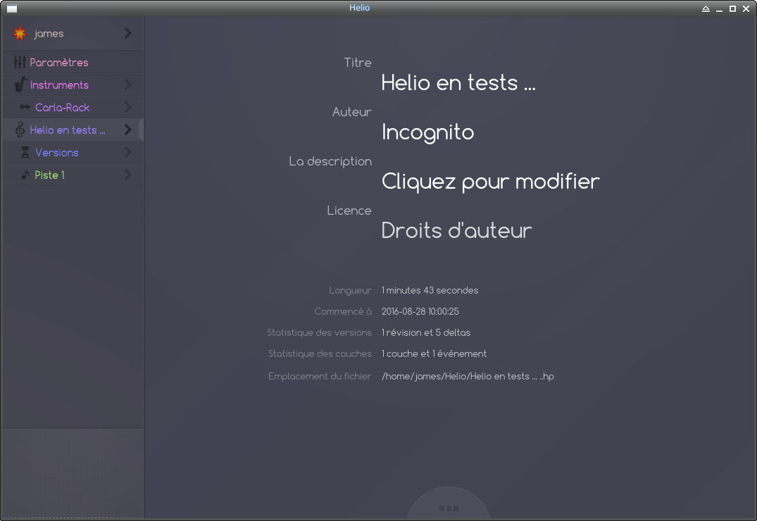Viewport: 757px width, 521px height.
Task: Click the description Cliquez pour modifier
Action: point(491,182)
